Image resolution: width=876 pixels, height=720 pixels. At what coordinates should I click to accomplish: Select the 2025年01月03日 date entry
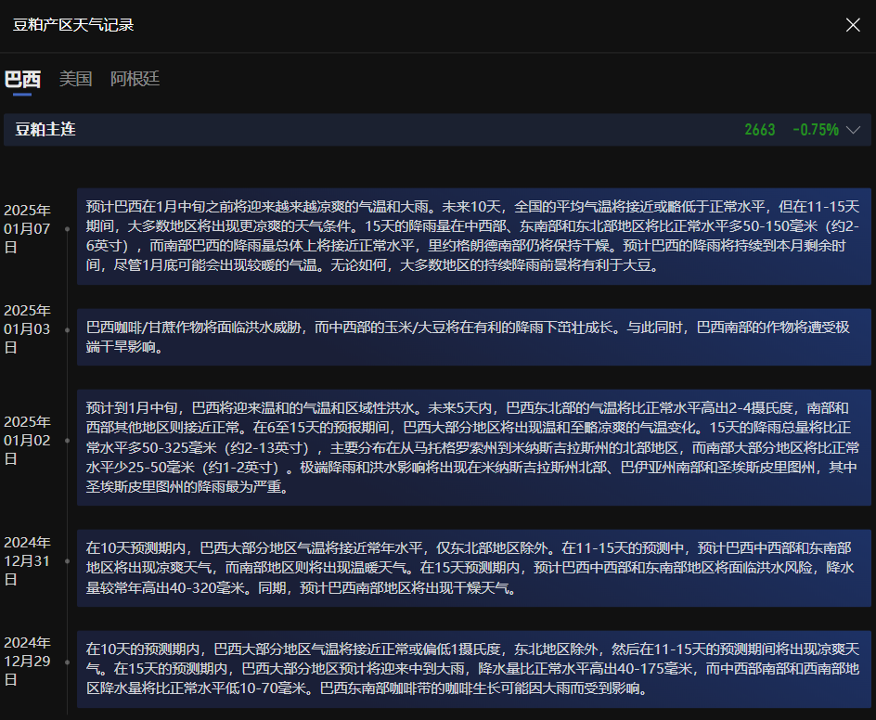tap(28, 329)
